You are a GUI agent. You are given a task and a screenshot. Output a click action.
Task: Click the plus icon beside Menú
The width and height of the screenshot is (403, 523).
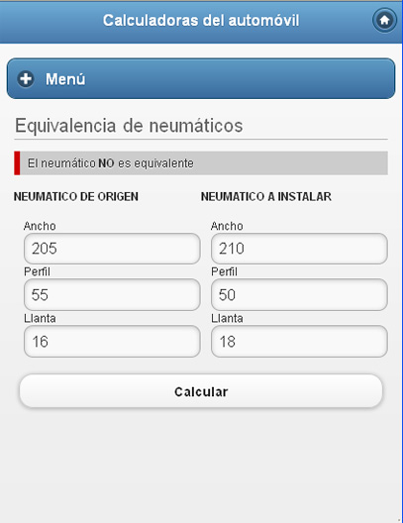(x=26, y=79)
